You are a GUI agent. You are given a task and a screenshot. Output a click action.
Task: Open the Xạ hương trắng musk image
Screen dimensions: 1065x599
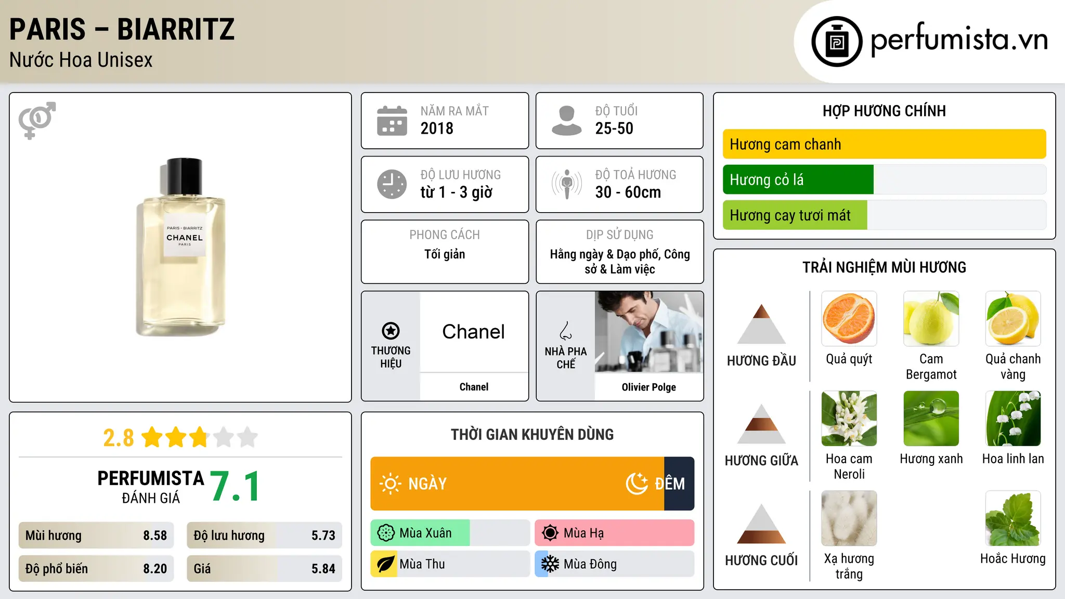tap(849, 518)
